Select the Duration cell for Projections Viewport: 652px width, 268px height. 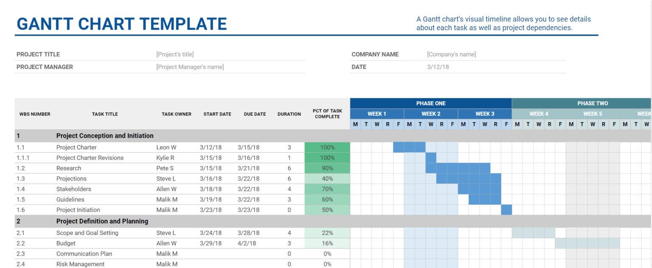pyautogui.click(x=289, y=179)
